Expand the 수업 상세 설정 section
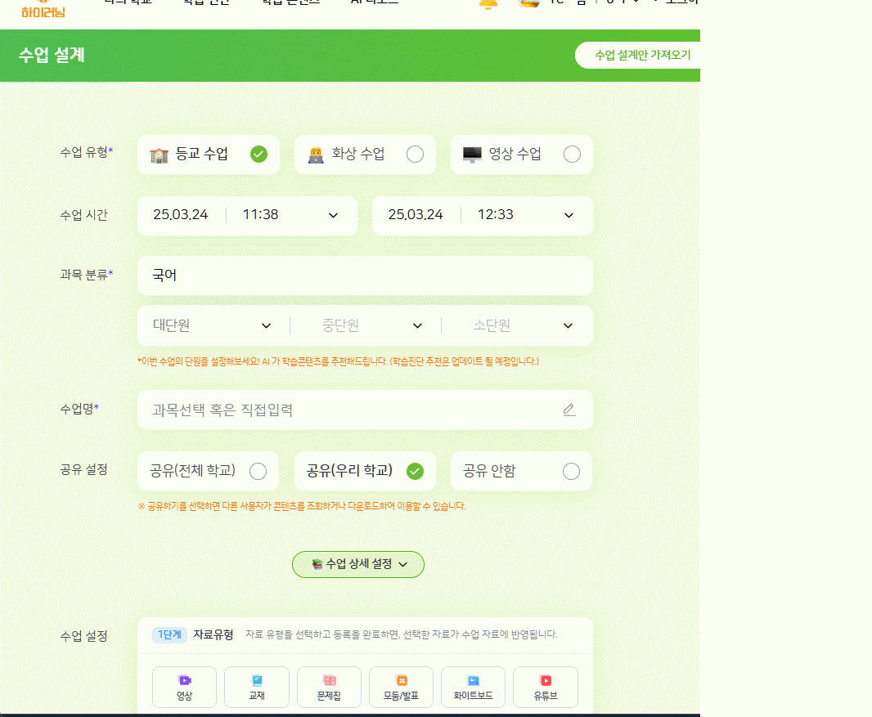Image resolution: width=872 pixels, height=717 pixels. point(358,564)
